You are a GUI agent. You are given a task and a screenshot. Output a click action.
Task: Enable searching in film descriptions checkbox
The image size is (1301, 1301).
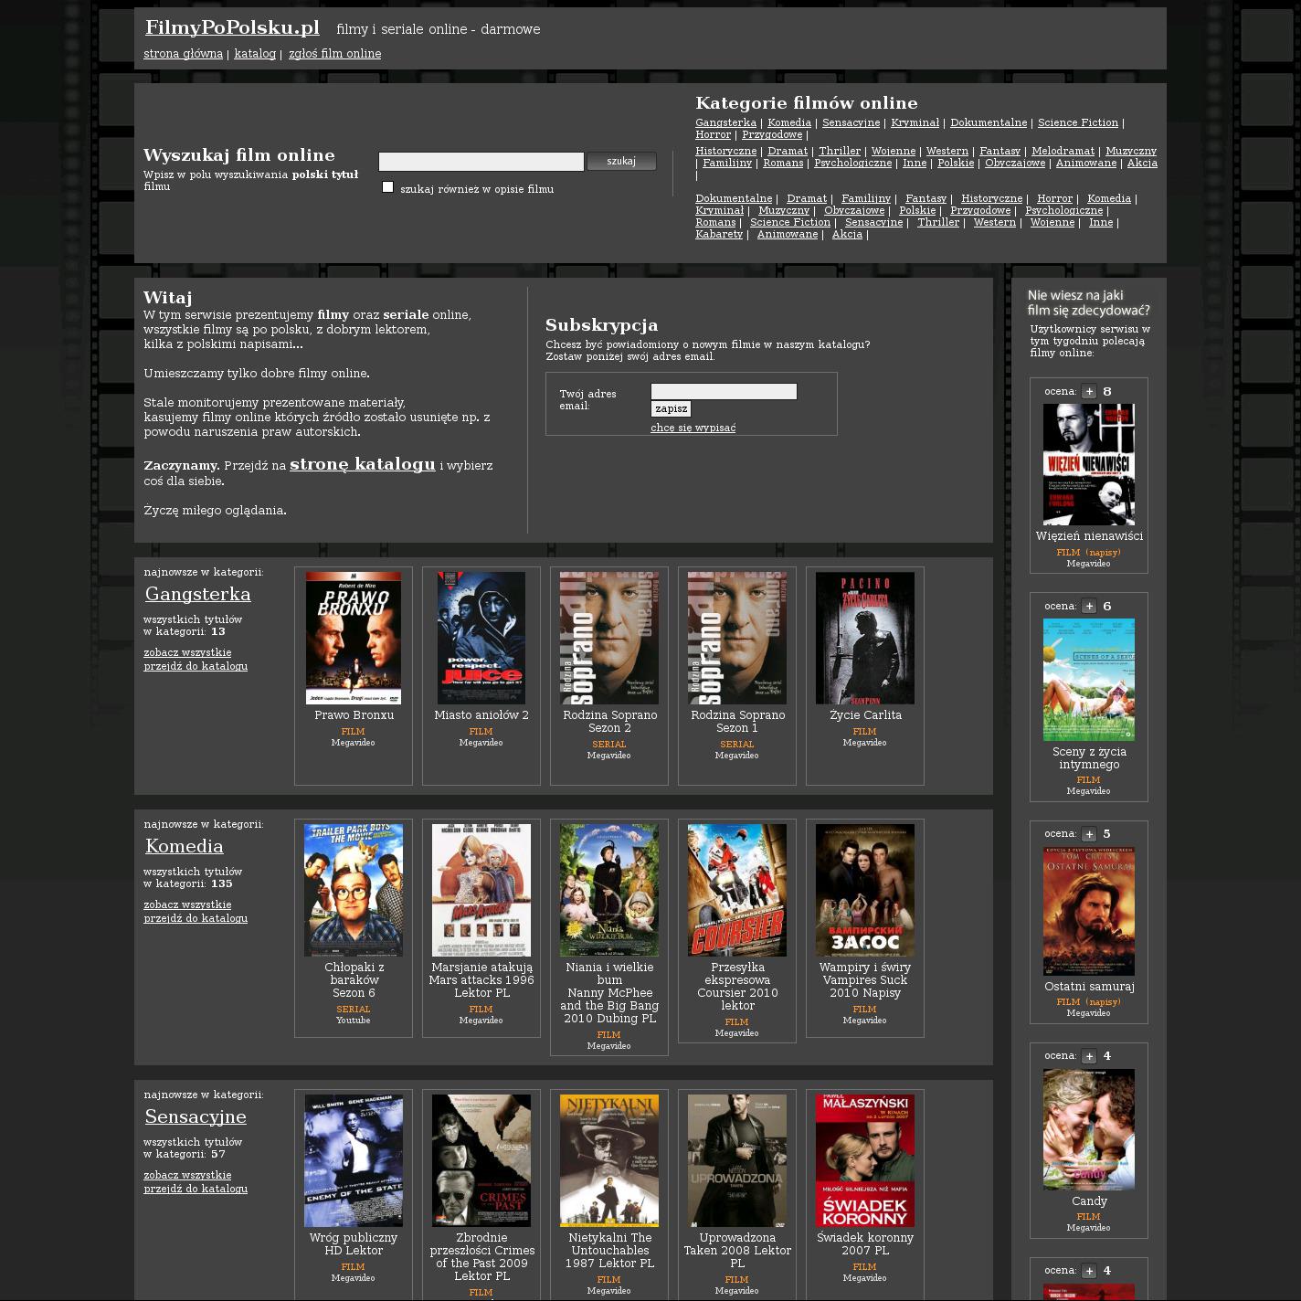pos(387,187)
